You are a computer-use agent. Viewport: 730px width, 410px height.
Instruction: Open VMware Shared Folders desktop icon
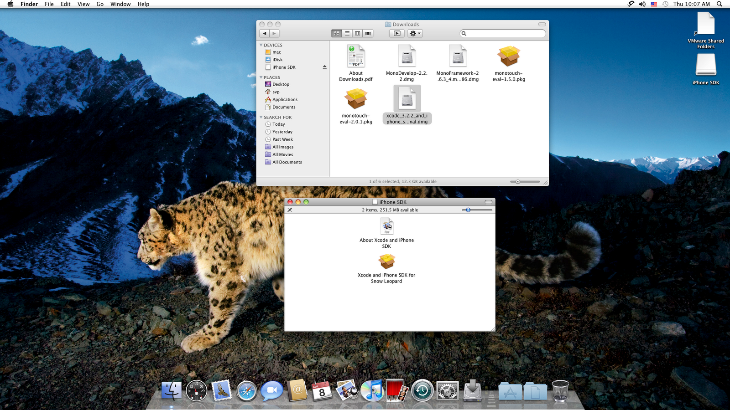coord(706,23)
